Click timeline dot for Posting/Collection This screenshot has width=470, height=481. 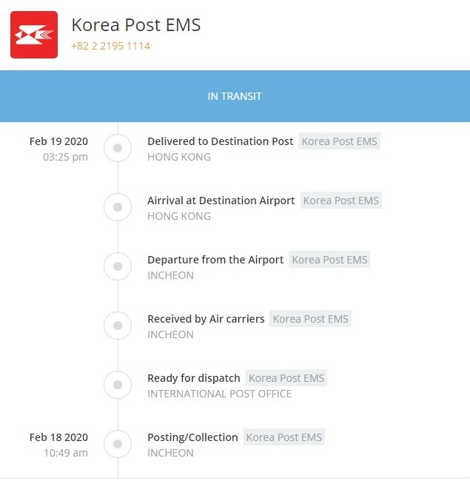(118, 444)
